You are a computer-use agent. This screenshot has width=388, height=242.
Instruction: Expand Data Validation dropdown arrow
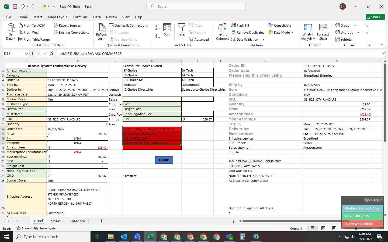(x=264, y=40)
